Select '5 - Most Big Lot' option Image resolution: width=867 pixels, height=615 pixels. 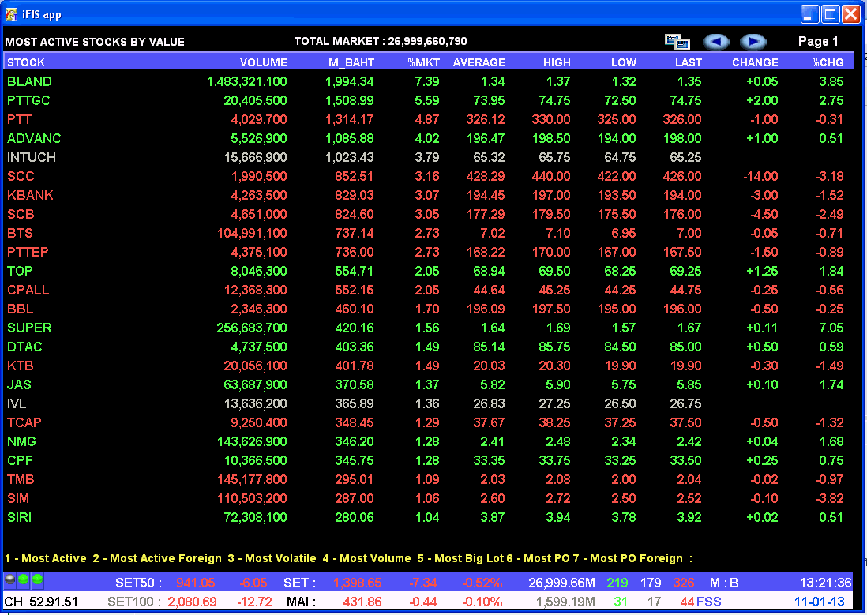coord(460,559)
